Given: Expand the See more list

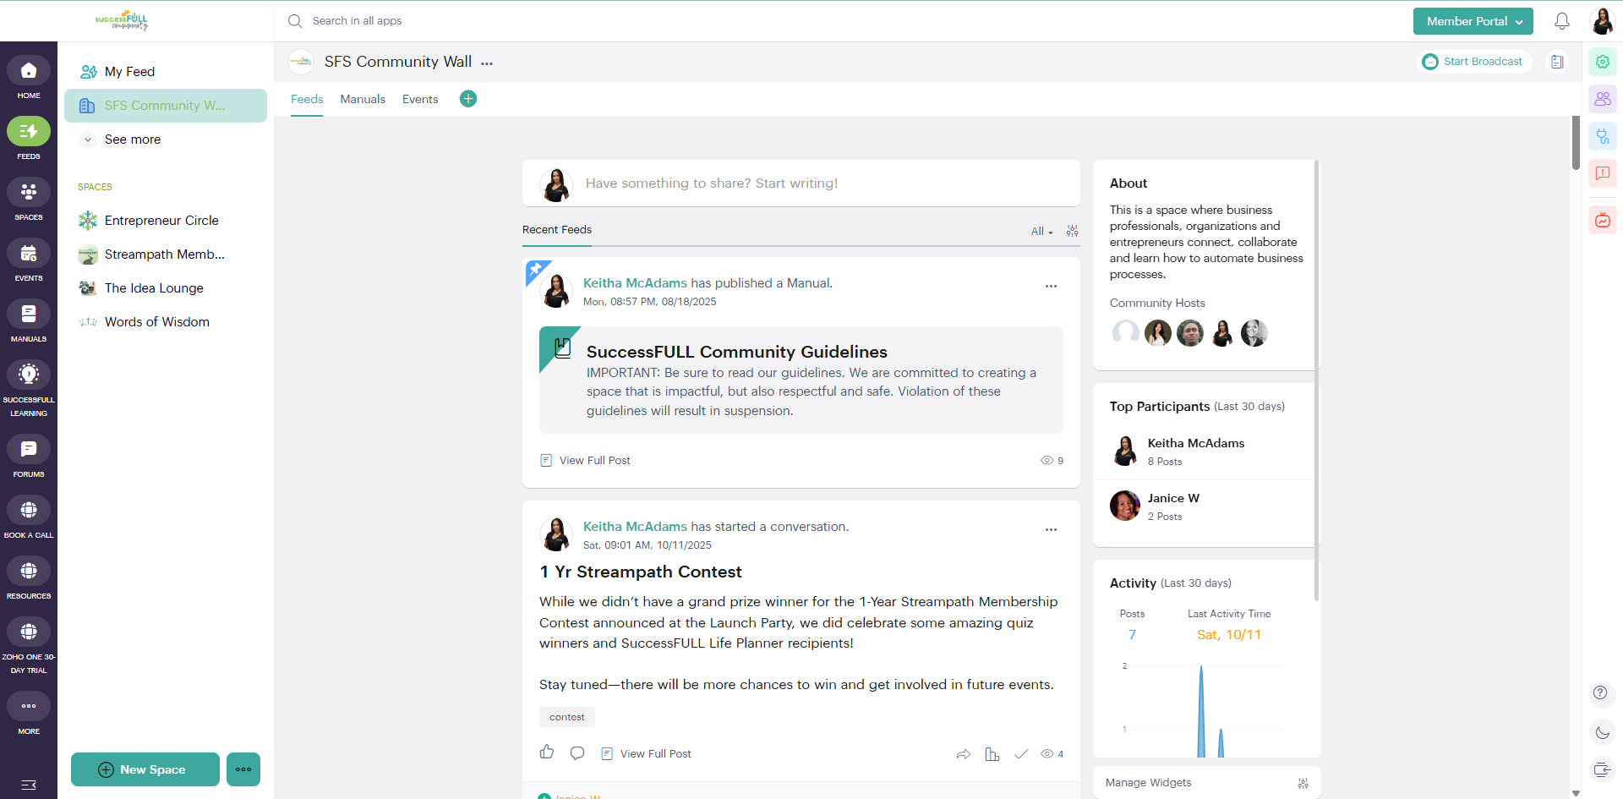Looking at the screenshot, I should pyautogui.click(x=132, y=140).
